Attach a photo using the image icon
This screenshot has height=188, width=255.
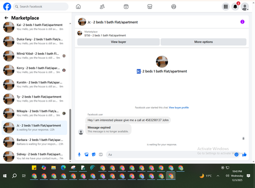pos(87,154)
